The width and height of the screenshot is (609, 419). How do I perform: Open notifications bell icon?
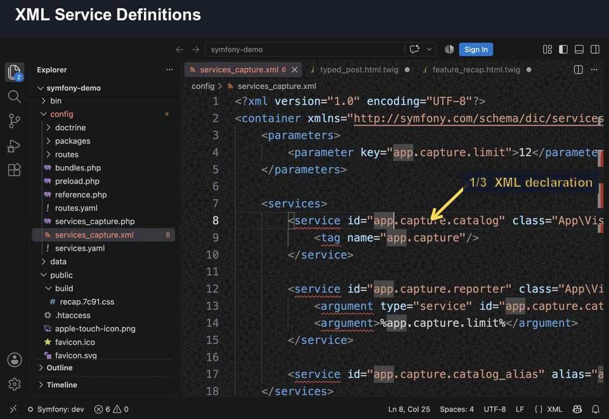click(596, 409)
